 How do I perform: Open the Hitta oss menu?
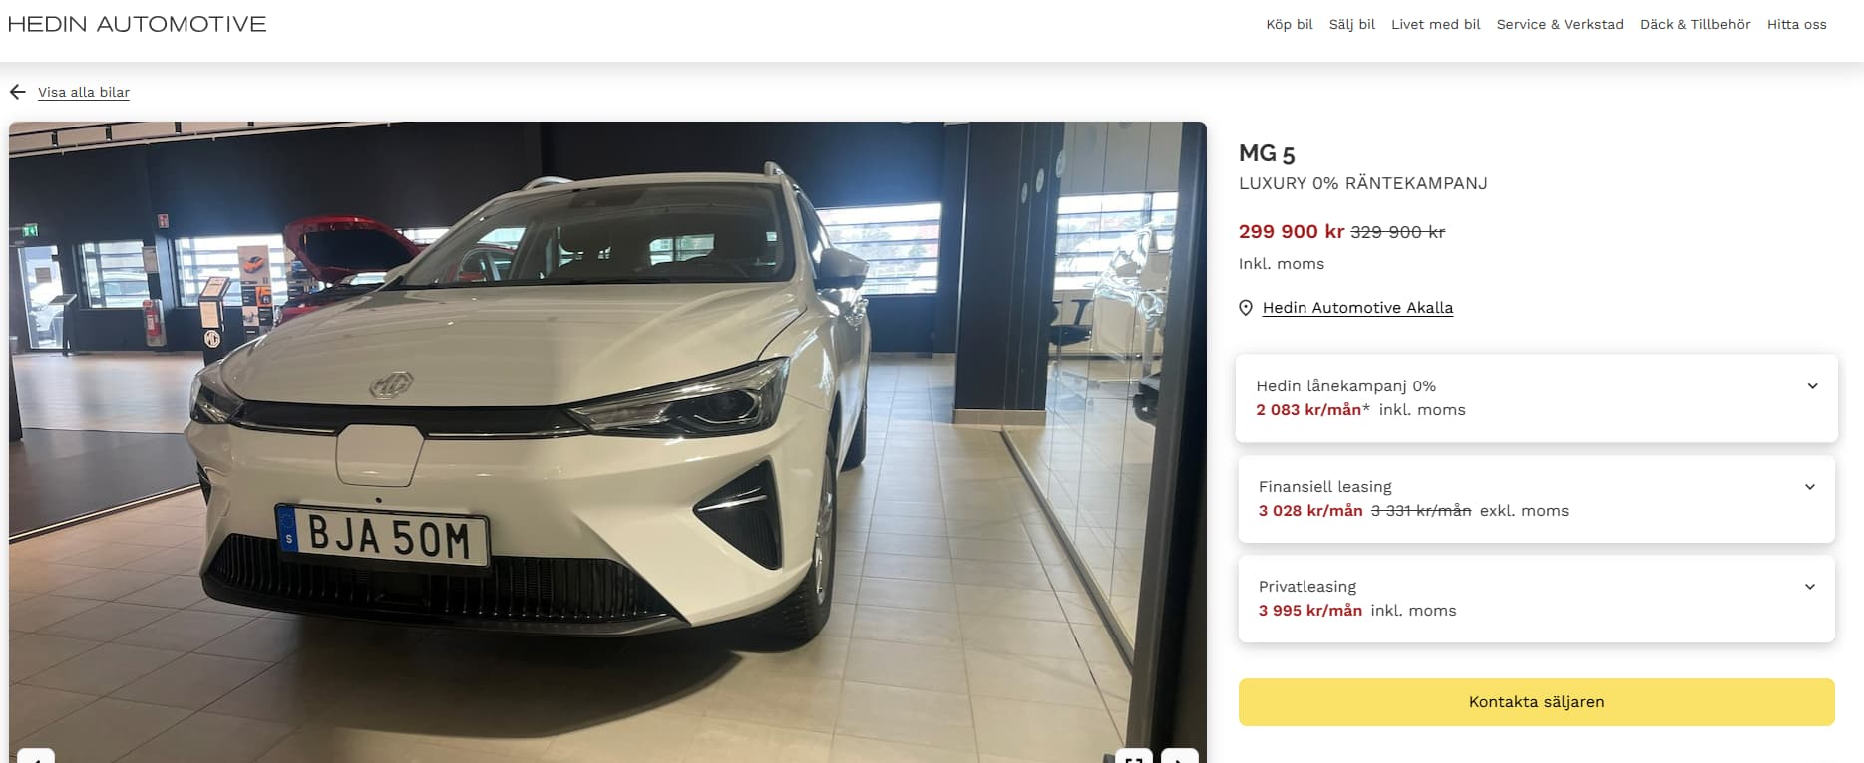click(x=1797, y=24)
